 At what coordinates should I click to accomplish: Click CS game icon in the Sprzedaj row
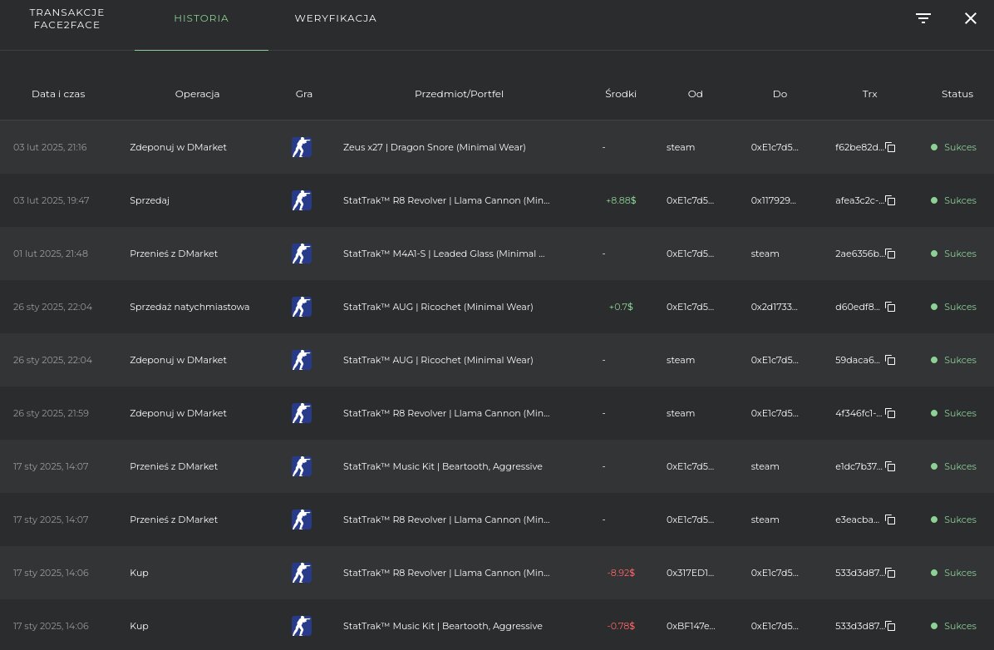coord(302,200)
